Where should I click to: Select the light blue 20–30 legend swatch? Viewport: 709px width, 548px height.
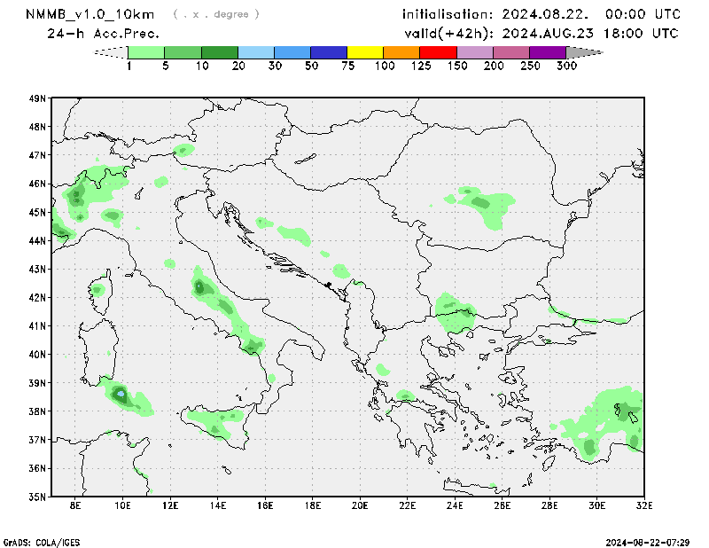click(x=256, y=52)
